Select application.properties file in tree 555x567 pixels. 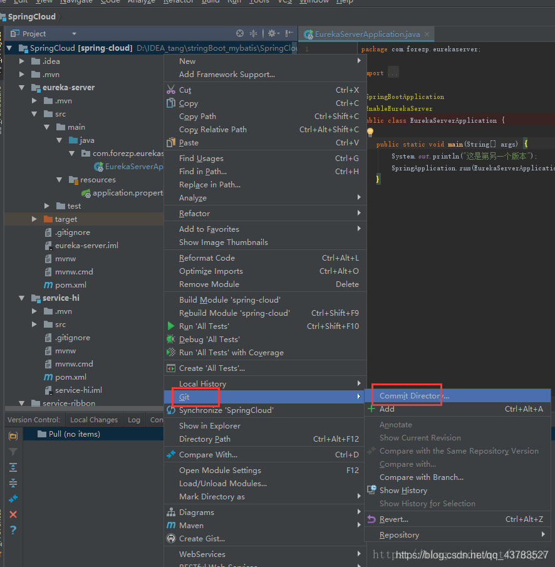tap(123, 193)
